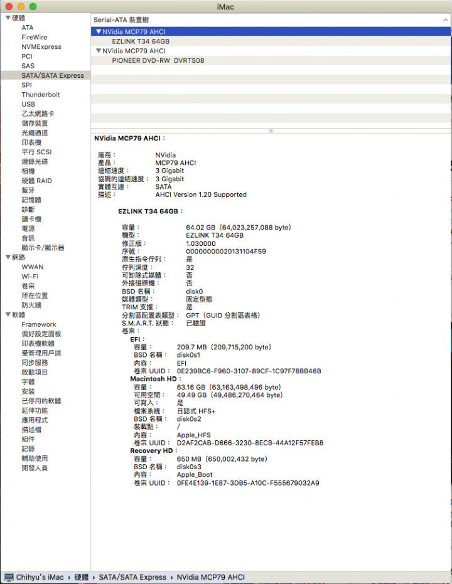The image size is (452, 584).
Task: Select 相機 in sidebar
Action: click(x=28, y=171)
